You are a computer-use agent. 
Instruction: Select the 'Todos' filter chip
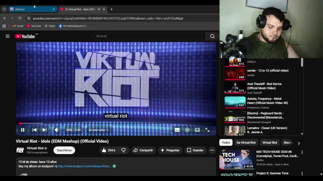226,143
